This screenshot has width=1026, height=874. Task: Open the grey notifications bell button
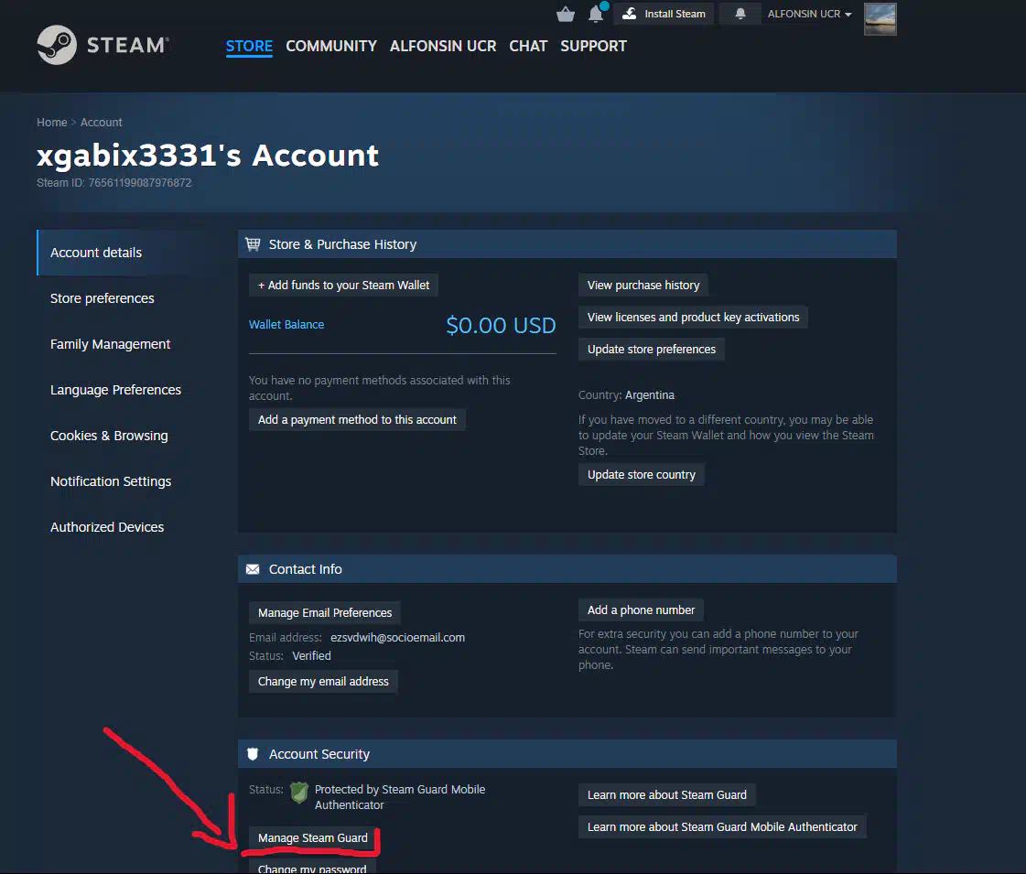pyautogui.click(x=740, y=14)
